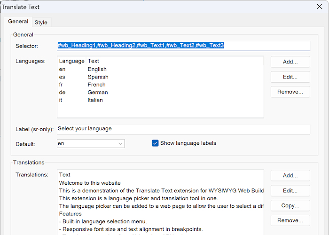Select 'Welcome to this website' translation row
Screen dimensions: 329x235
(x=160, y=183)
